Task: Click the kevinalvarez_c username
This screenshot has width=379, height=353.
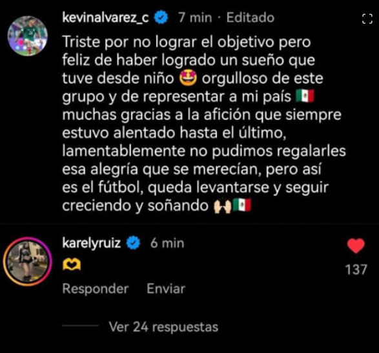Action: 105,17
